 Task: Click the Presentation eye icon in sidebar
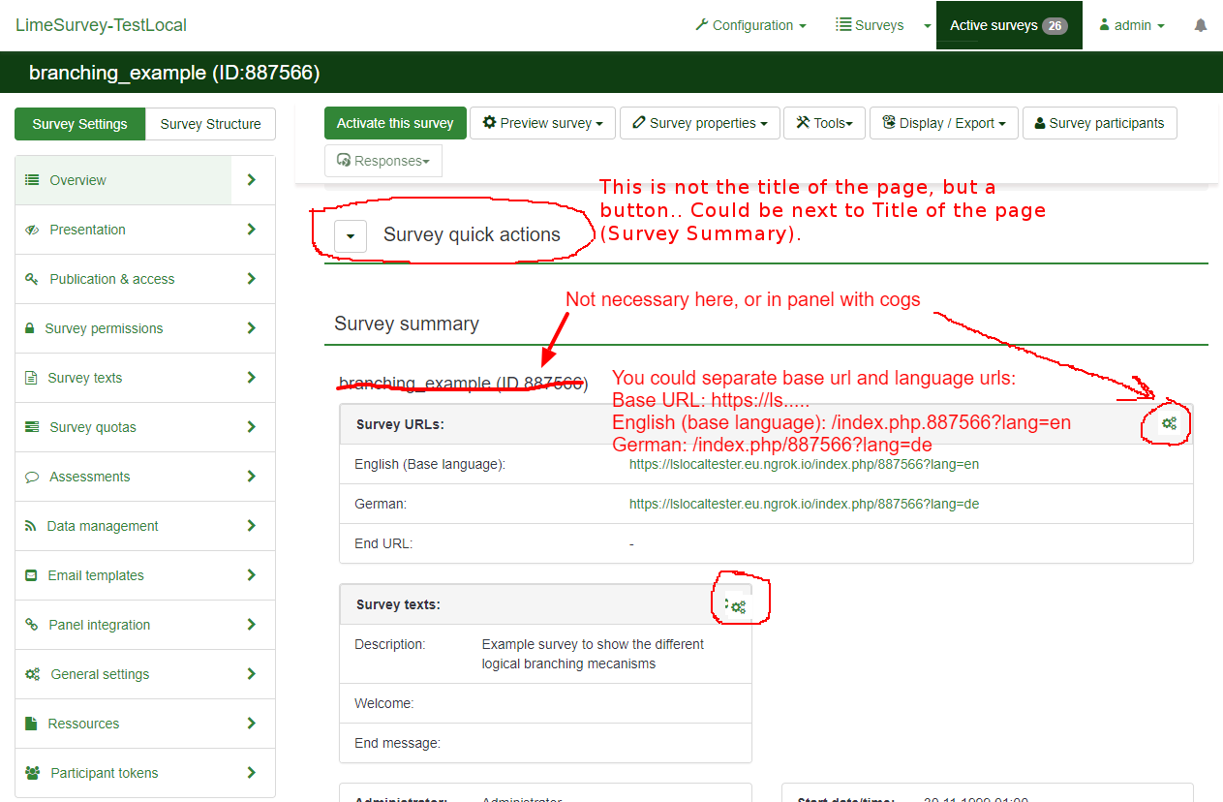[x=32, y=230]
